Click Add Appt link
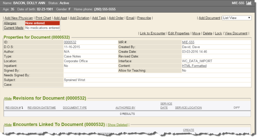This screenshot has width=257, height=137. [61, 18]
